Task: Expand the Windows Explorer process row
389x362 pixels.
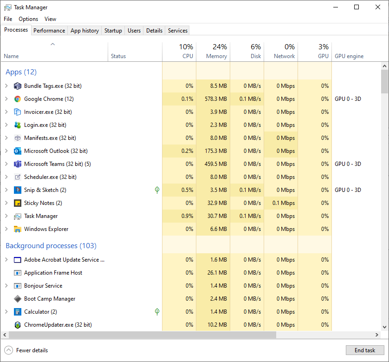Action: [6, 229]
